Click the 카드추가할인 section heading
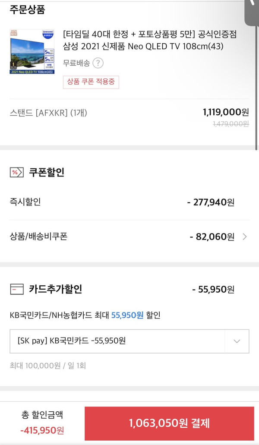This screenshot has width=259, height=445. click(56, 289)
